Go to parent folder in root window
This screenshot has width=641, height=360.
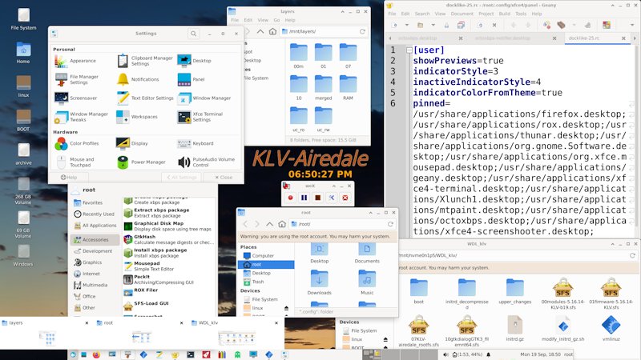pos(269,224)
